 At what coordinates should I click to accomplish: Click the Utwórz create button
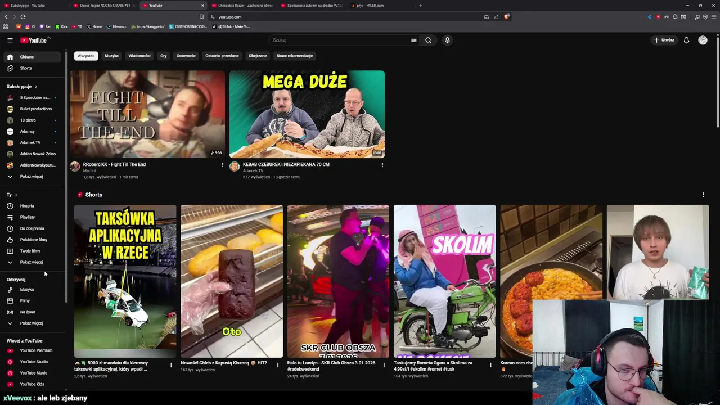[664, 40]
